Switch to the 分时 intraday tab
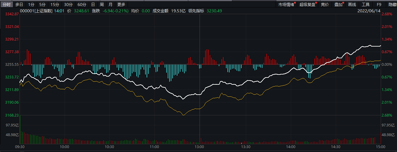The height and width of the screenshot is (152, 397). click(x=6, y=5)
